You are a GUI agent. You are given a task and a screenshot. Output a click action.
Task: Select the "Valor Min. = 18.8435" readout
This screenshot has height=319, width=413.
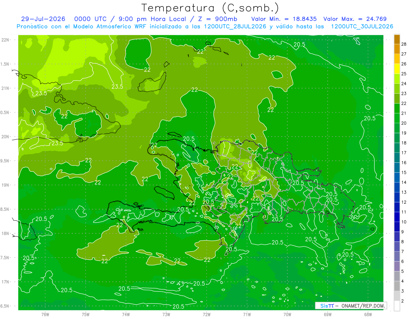(284, 19)
